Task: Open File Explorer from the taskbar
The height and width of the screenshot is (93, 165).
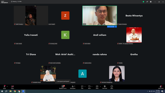Action: [x=11, y=91]
